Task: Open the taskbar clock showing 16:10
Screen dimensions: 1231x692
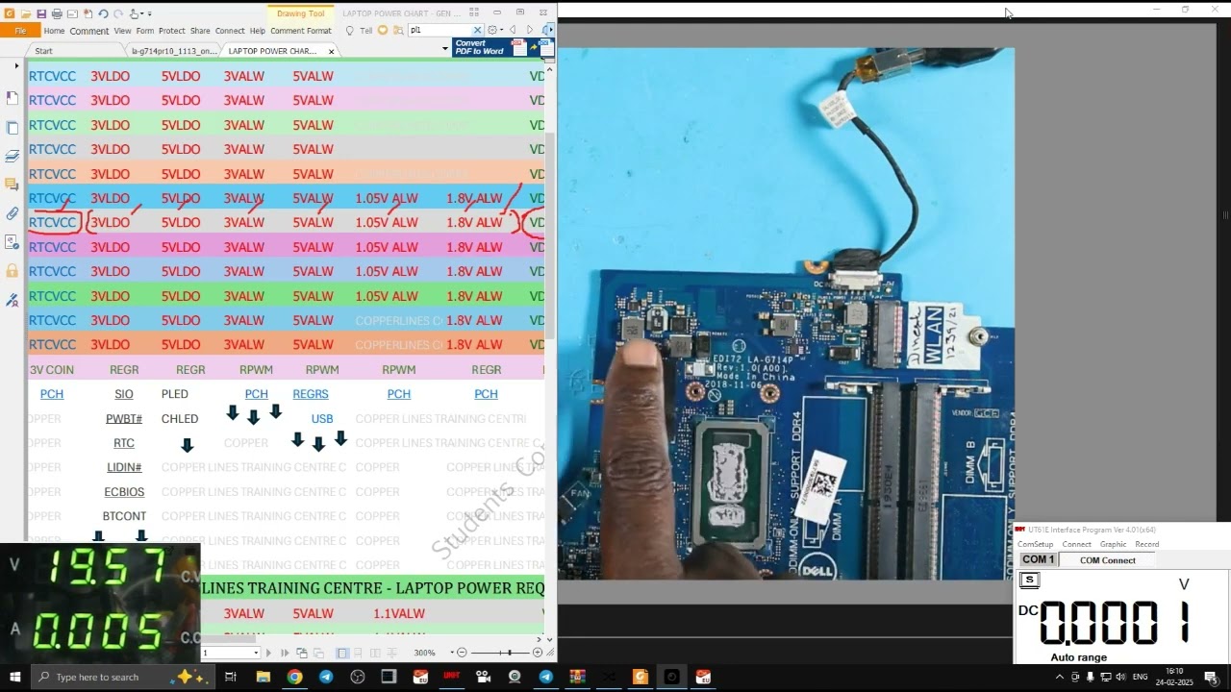Action: (x=1174, y=677)
